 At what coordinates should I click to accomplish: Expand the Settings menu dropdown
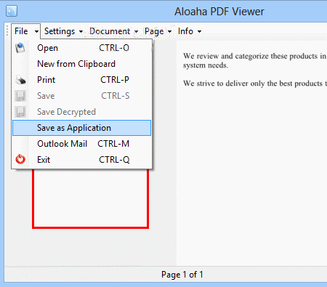81,31
